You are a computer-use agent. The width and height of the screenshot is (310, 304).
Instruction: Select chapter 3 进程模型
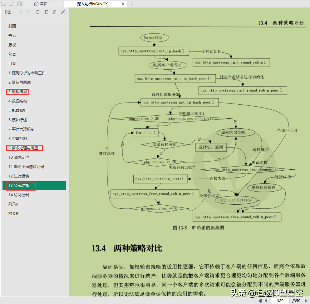pos(17,92)
